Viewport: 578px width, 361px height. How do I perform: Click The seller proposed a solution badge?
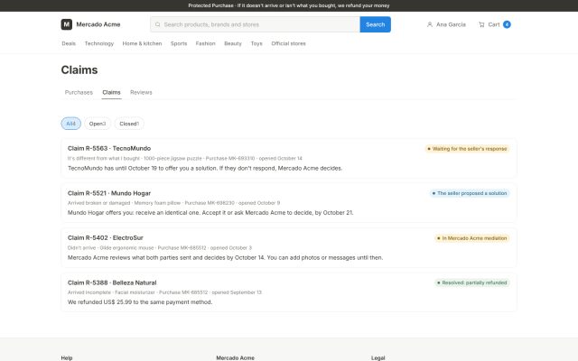pyautogui.click(x=470, y=193)
